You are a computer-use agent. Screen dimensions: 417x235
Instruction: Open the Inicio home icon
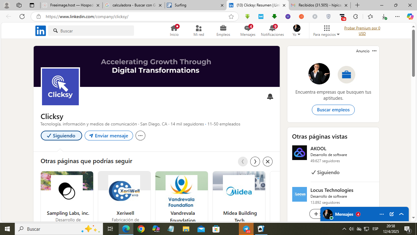[174, 31]
